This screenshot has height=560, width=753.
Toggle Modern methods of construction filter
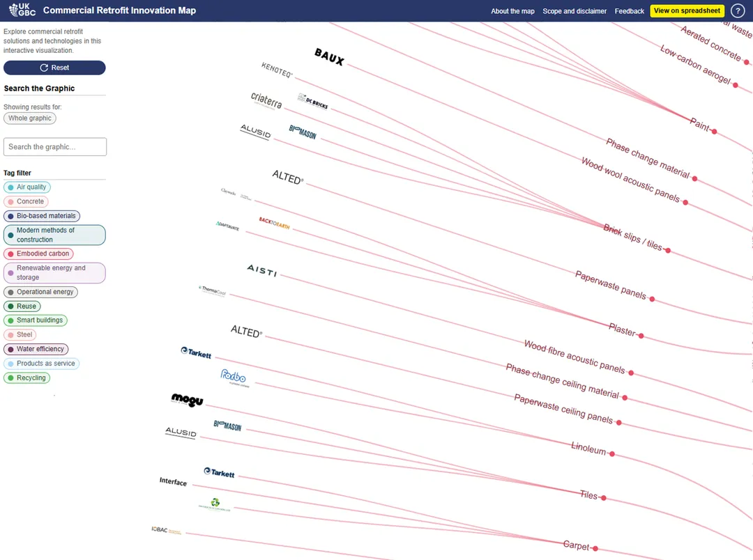point(54,235)
